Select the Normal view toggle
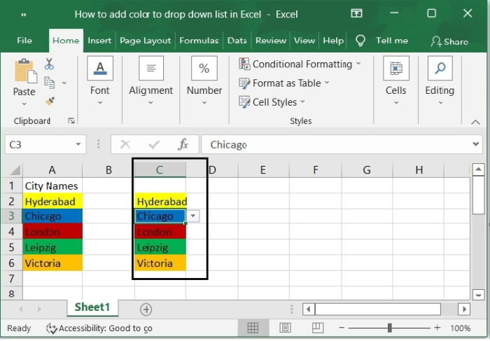The image size is (490, 341). (253, 328)
